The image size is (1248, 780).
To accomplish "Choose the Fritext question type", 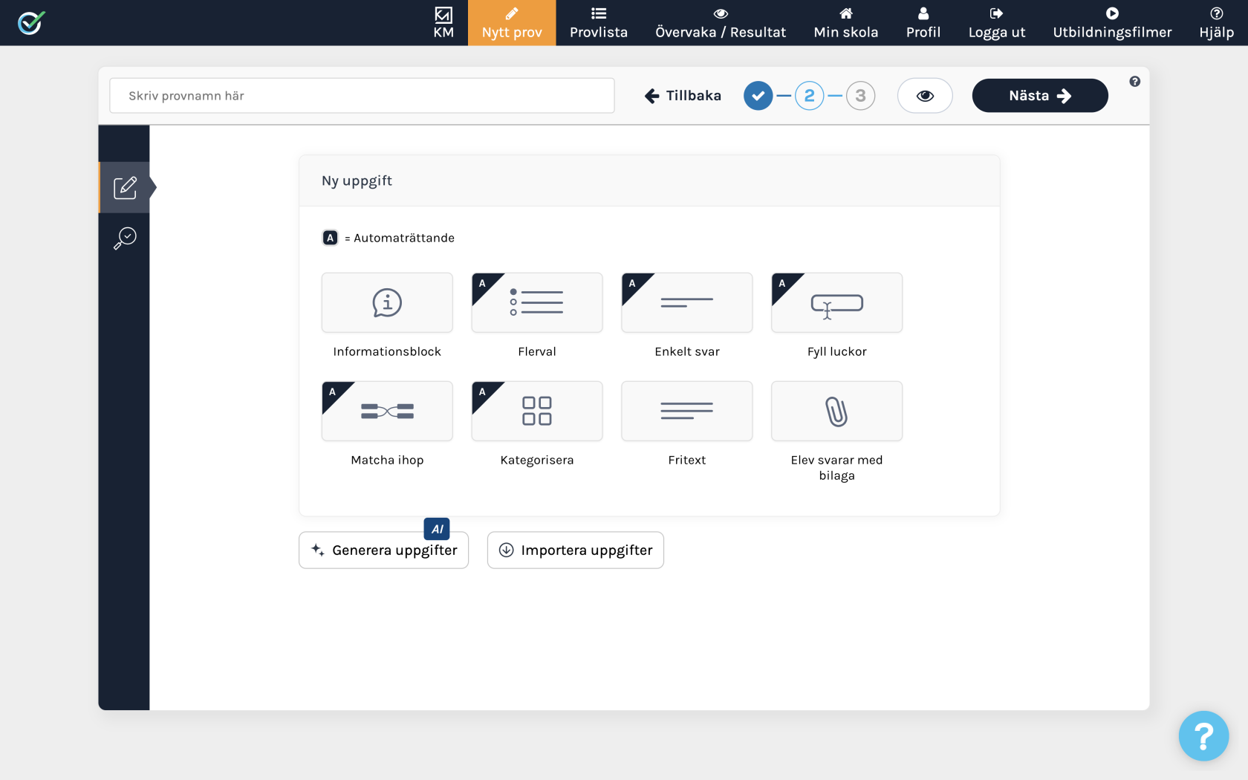I will pyautogui.click(x=687, y=411).
